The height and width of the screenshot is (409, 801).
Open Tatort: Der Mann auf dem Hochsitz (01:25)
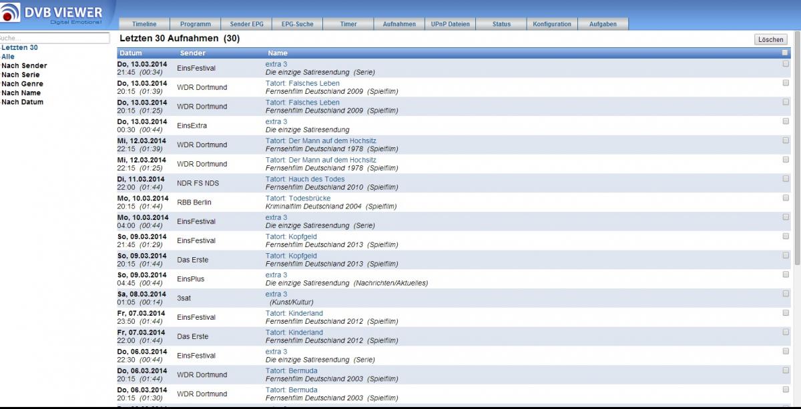point(321,160)
